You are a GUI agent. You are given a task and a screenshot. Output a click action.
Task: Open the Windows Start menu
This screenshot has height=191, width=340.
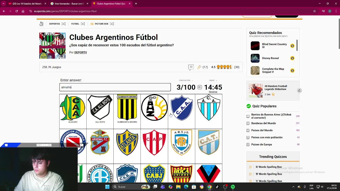107,187
